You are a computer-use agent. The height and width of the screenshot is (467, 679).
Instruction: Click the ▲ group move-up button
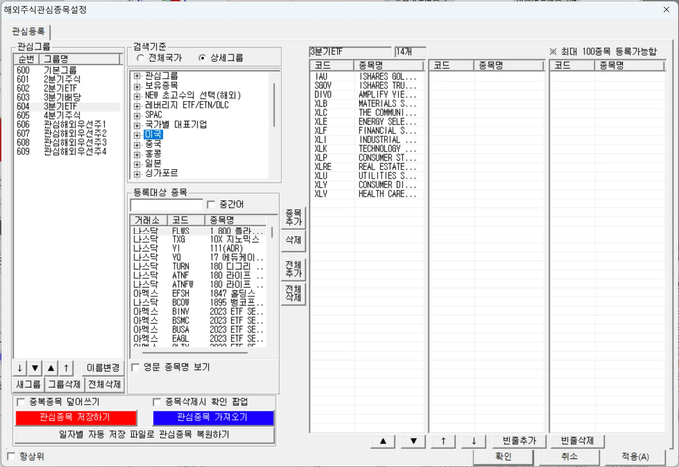(51, 368)
